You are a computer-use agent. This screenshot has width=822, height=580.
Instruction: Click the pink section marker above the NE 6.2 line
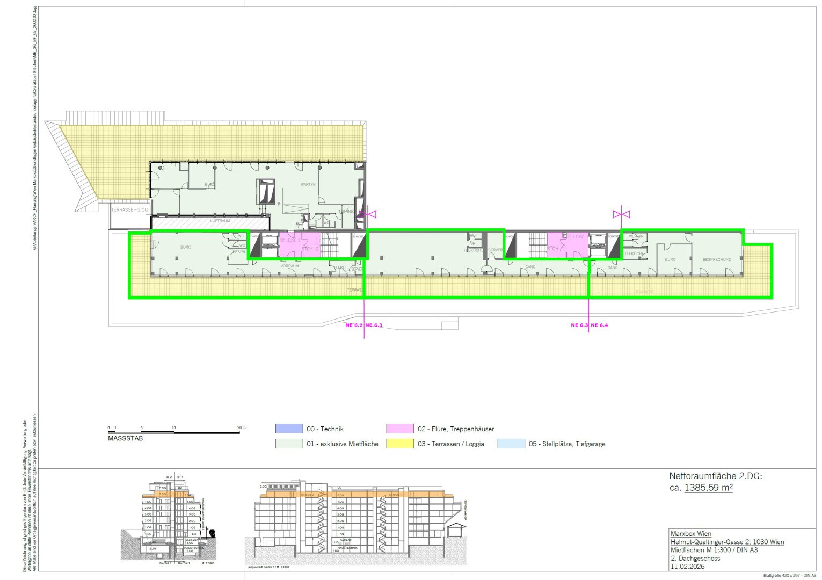pyautogui.click(x=368, y=214)
